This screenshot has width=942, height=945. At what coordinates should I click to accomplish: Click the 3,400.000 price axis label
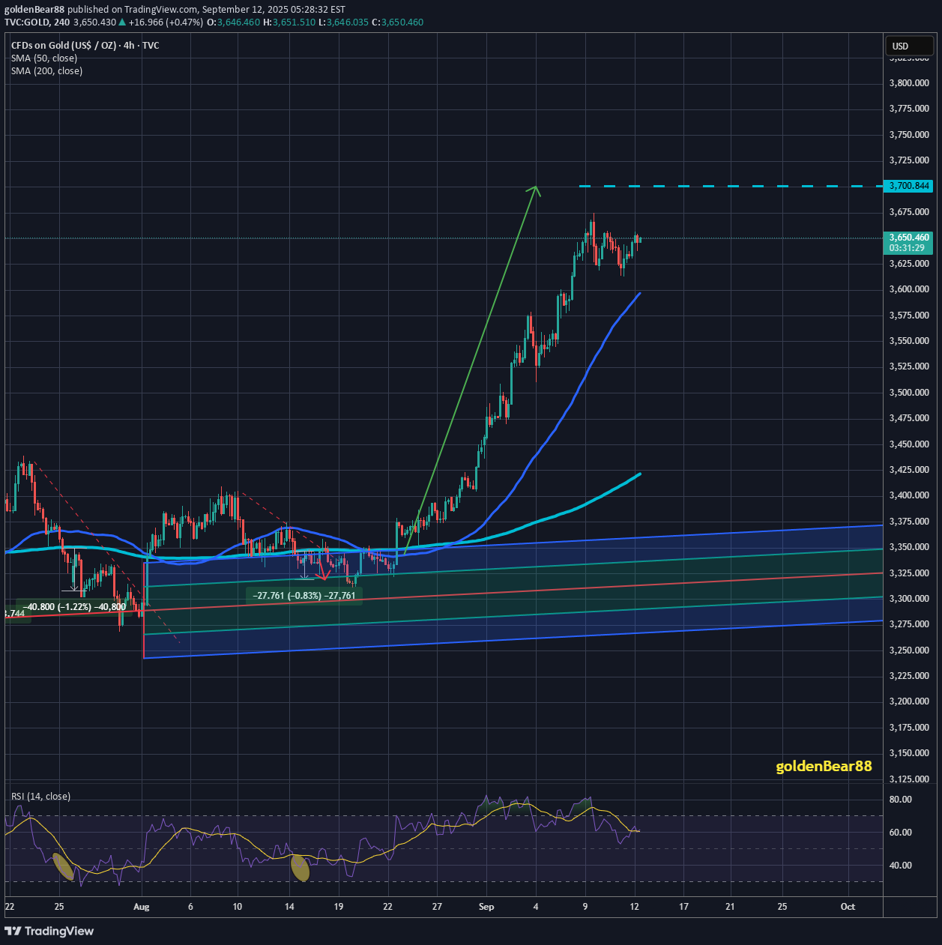[x=909, y=495]
